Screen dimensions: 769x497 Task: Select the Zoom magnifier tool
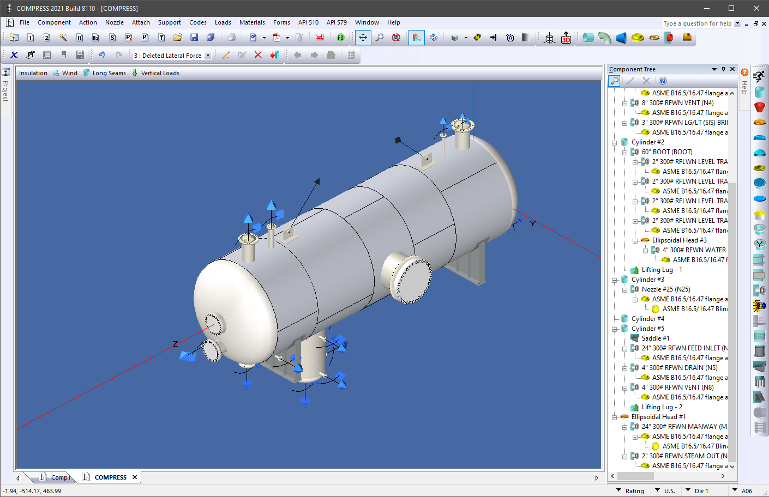379,37
